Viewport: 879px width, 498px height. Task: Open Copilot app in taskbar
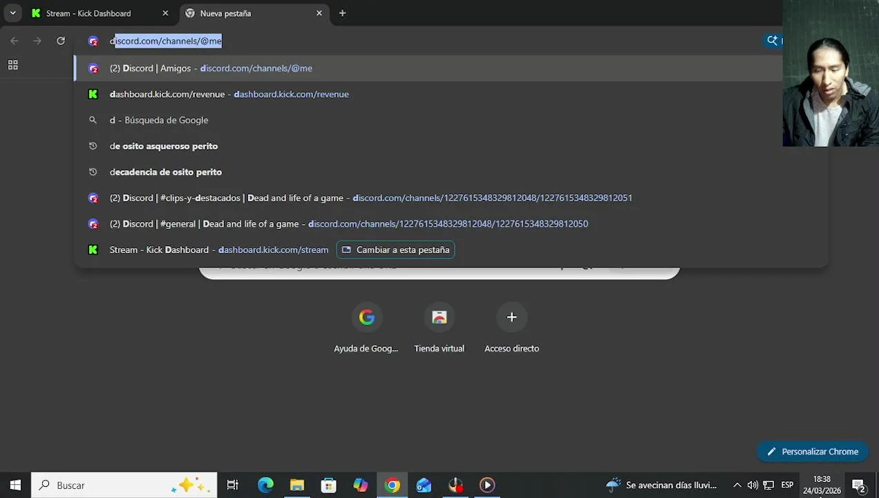[361, 485]
